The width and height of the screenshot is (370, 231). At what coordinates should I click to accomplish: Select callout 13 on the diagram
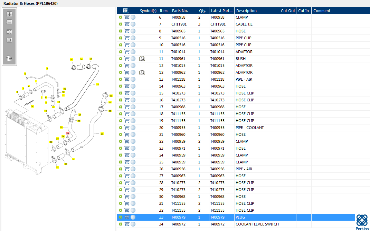coord(97,84)
